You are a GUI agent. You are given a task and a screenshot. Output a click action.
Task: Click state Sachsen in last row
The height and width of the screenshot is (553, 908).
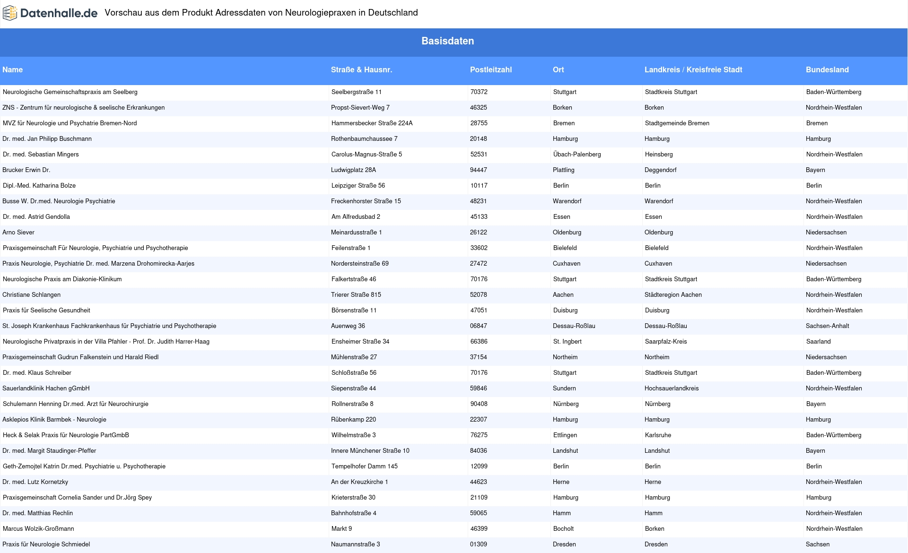coord(818,544)
